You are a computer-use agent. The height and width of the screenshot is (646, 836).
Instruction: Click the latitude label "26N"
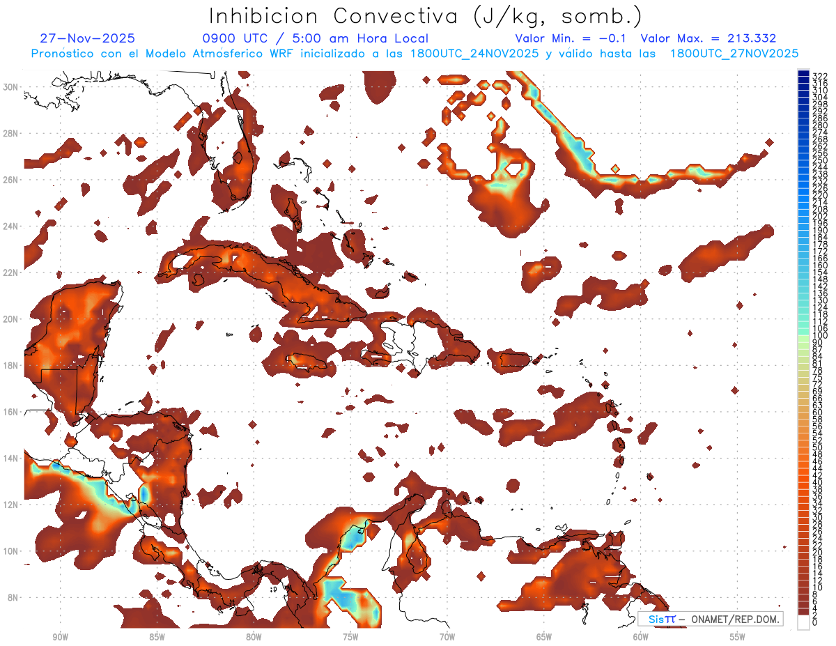11,180
